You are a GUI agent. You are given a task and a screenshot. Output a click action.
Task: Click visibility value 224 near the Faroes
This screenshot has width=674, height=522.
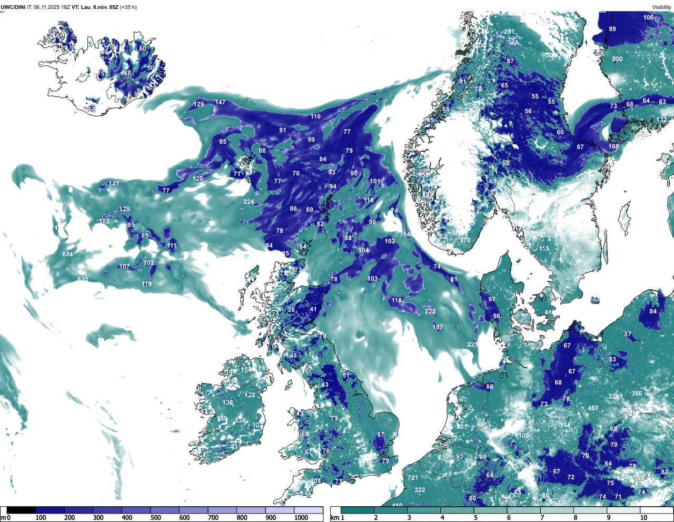click(249, 202)
